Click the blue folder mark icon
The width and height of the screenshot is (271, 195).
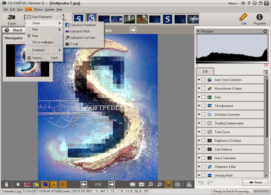pyautogui.click(x=45, y=184)
